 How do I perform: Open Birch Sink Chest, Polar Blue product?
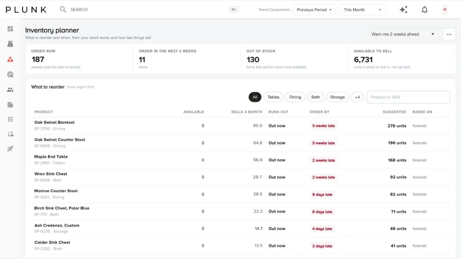(62, 208)
